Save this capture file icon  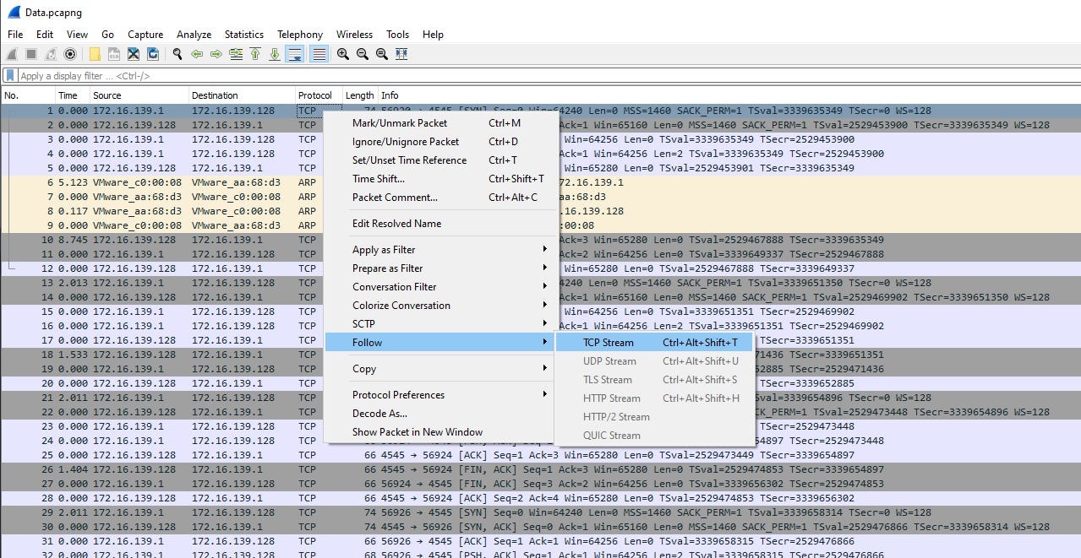[114, 54]
